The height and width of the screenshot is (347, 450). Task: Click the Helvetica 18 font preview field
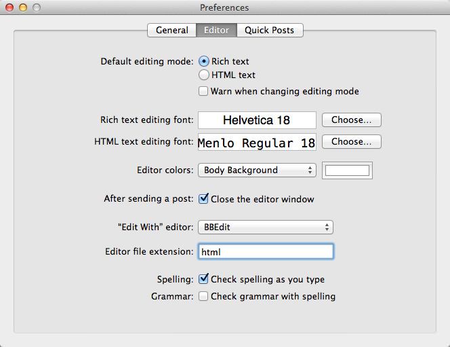click(x=257, y=120)
